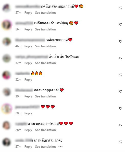Screen dimensions: 125x152
Task: Open the first commenter's profile picture
Action: coord(6,8)
